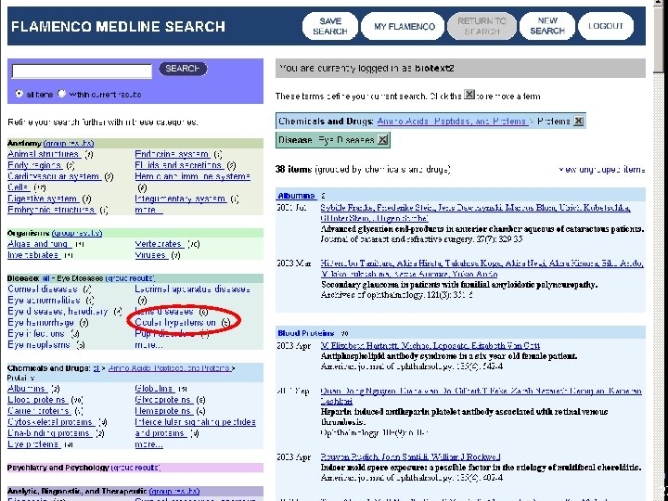The width and height of the screenshot is (668, 501).
Task: Group results by Anatomy
Action: [69, 143]
